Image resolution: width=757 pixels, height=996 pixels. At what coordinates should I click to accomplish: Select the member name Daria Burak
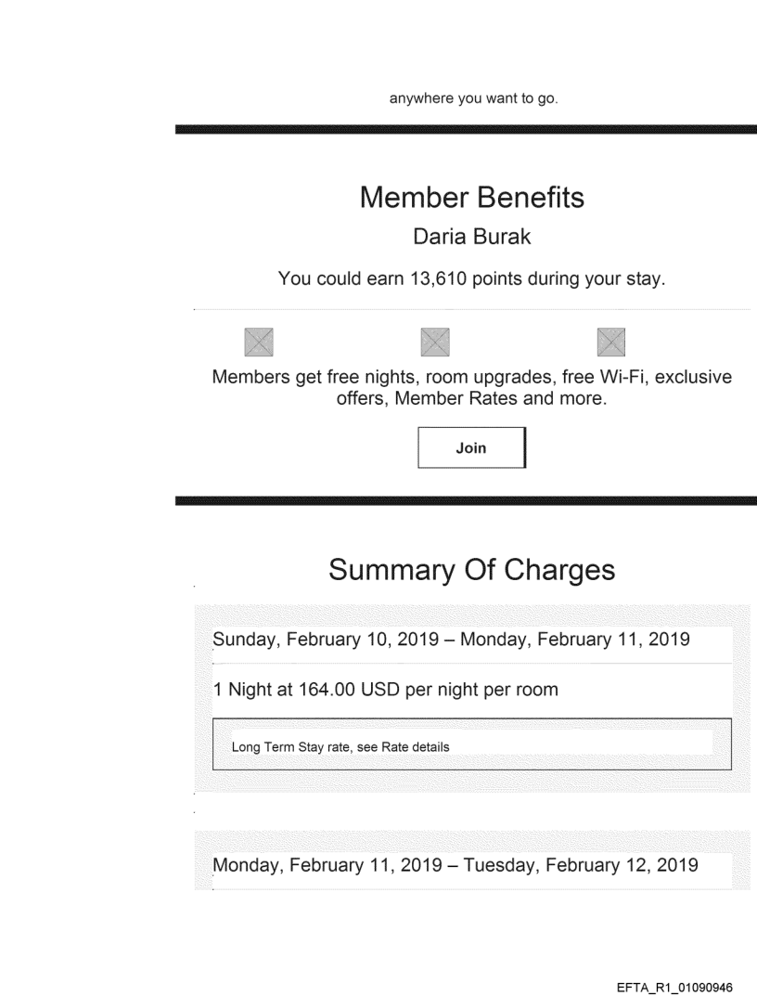point(471,237)
